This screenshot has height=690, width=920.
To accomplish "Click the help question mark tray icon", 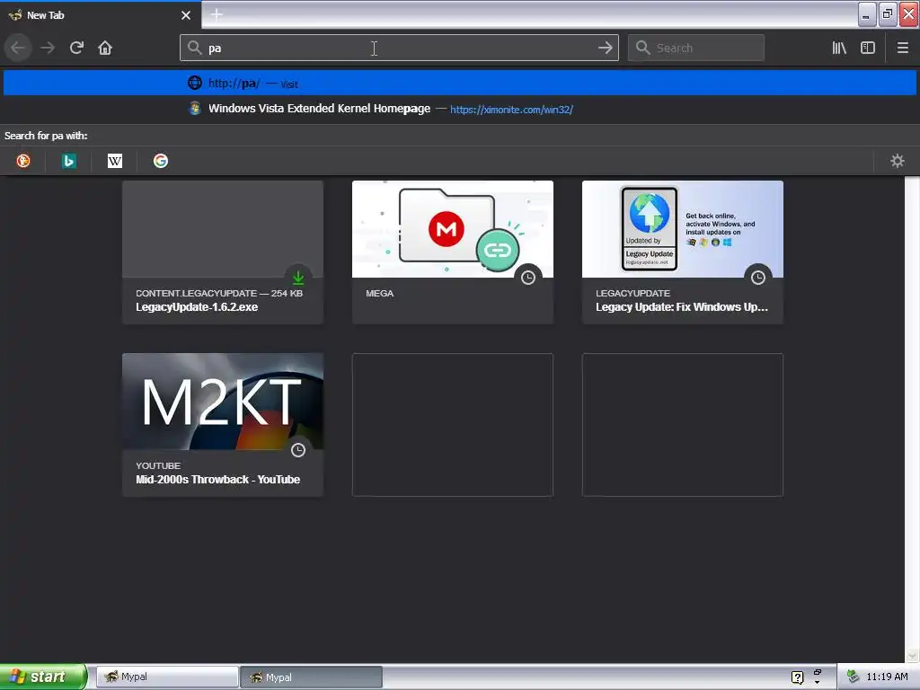I will point(797,677).
